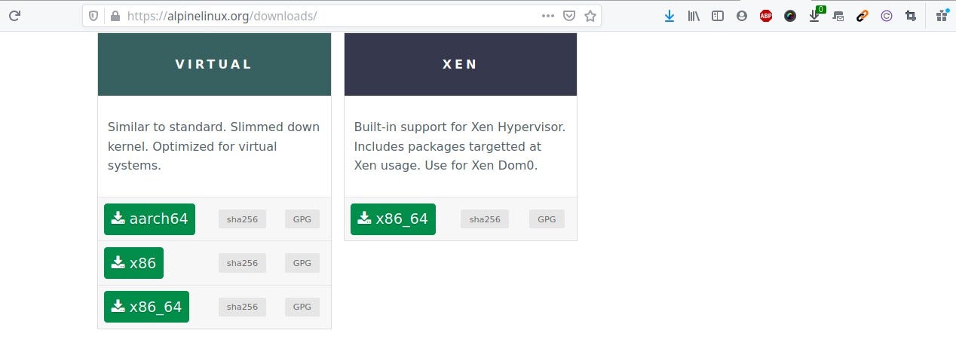
Task: Open sha256 checksum for Virtual x86_64
Action: tap(242, 307)
